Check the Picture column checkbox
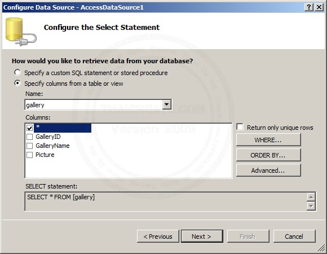The width and height of the screenshot is (327, 254). (30, 155)
